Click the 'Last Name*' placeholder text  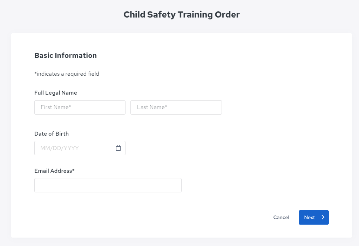tap(152, 107)
